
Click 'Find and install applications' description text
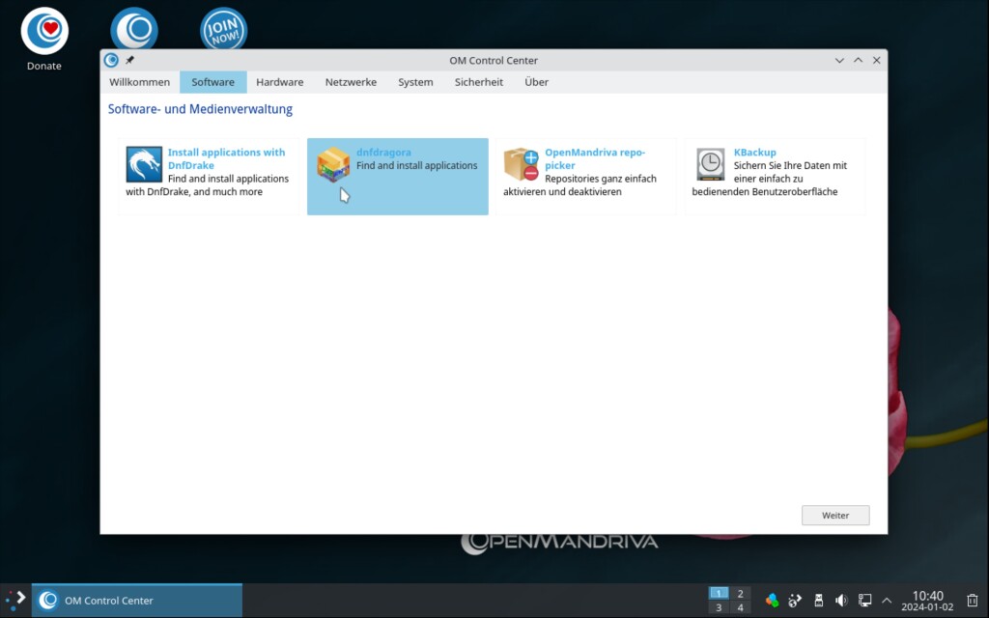[x=417, y=165]
